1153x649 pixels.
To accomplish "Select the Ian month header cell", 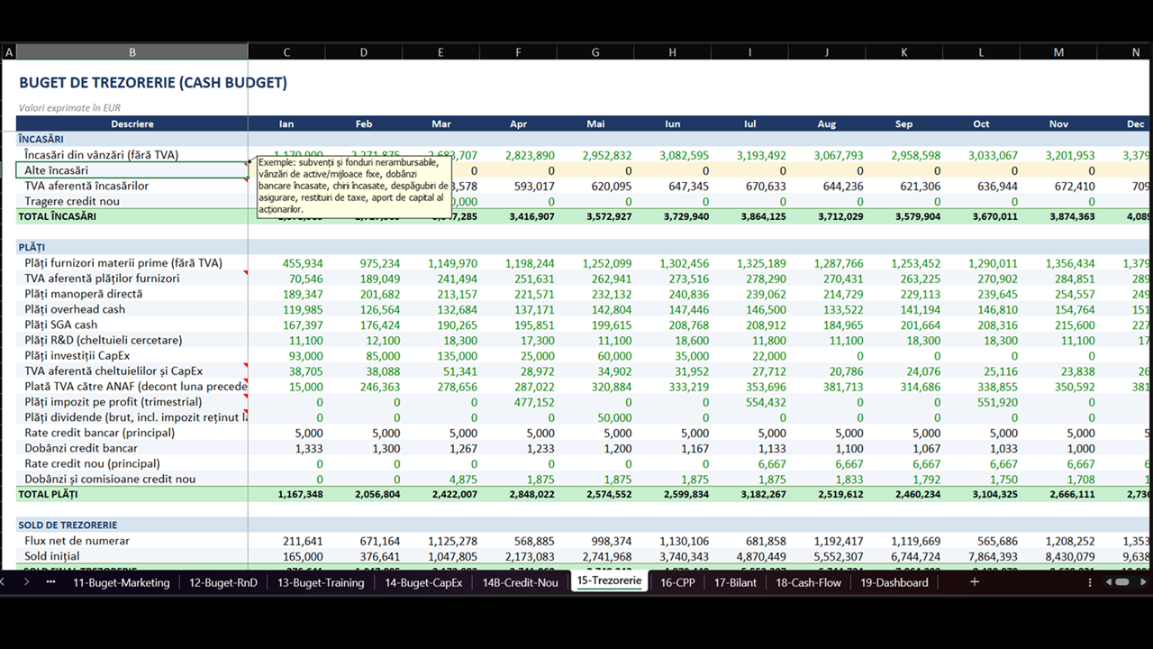I will tap(286, 123).
